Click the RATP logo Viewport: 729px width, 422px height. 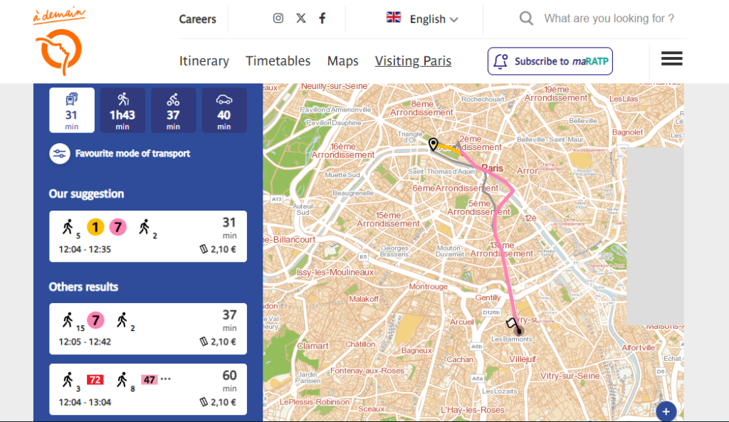click(58, 43)
